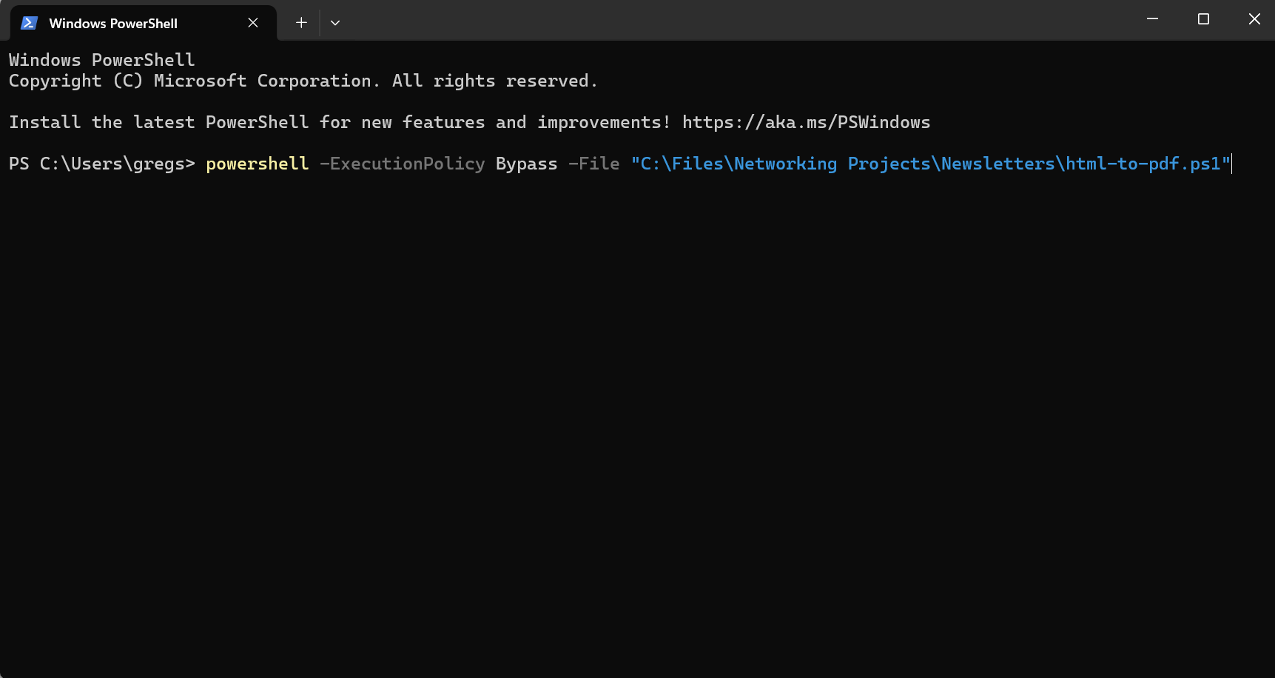Click the '-File' parameter text

[x=594, y=164]
